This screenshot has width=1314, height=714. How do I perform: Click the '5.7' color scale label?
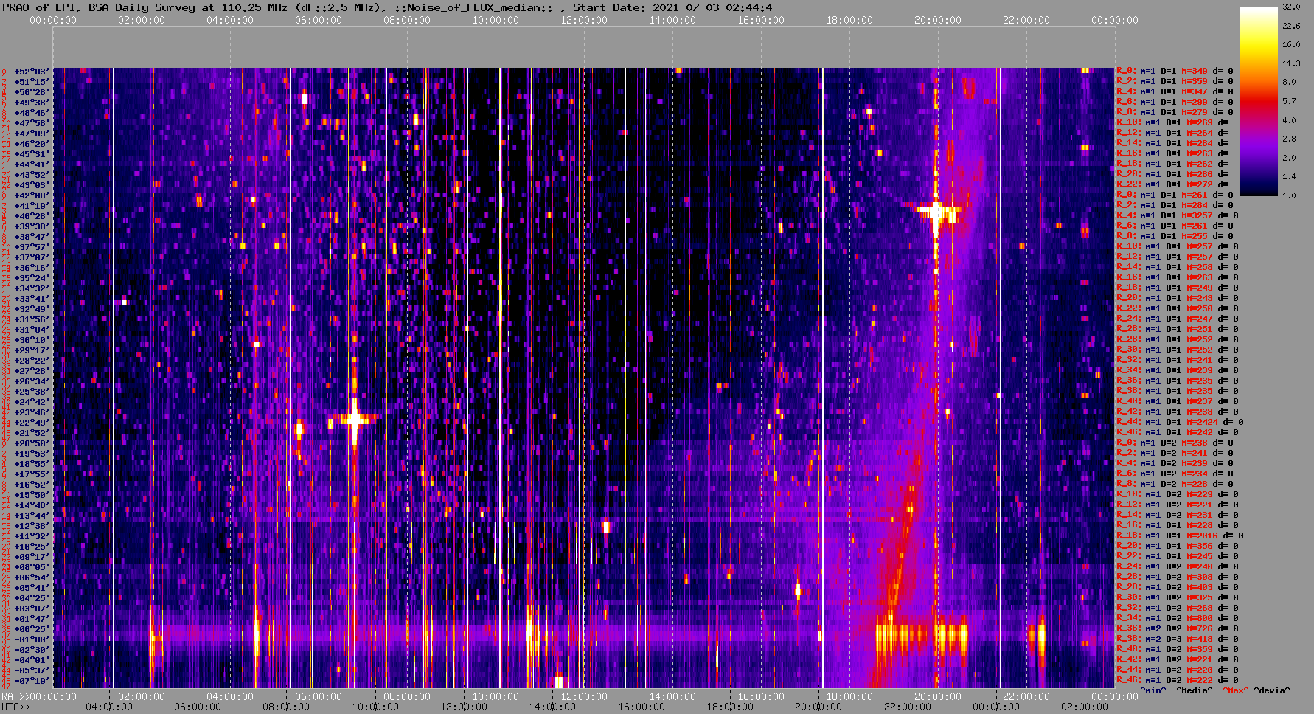pyautogui.click(x=1289, y=101)
